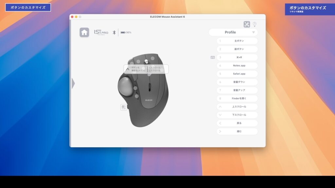Click the 戻る back assignment button
The height and width of the screenshot is (188, 335).
click(x=237, y=123)
